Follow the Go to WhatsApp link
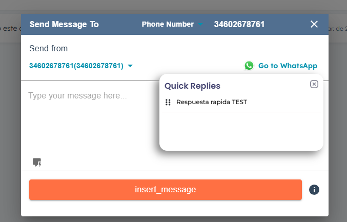The height and width of the screenshot is (222, 347). coord(288,66)
